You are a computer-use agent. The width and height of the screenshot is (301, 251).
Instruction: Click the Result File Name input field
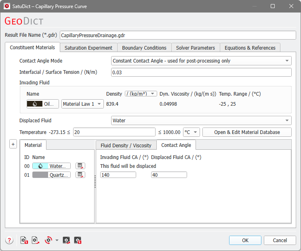coord(178,35)
